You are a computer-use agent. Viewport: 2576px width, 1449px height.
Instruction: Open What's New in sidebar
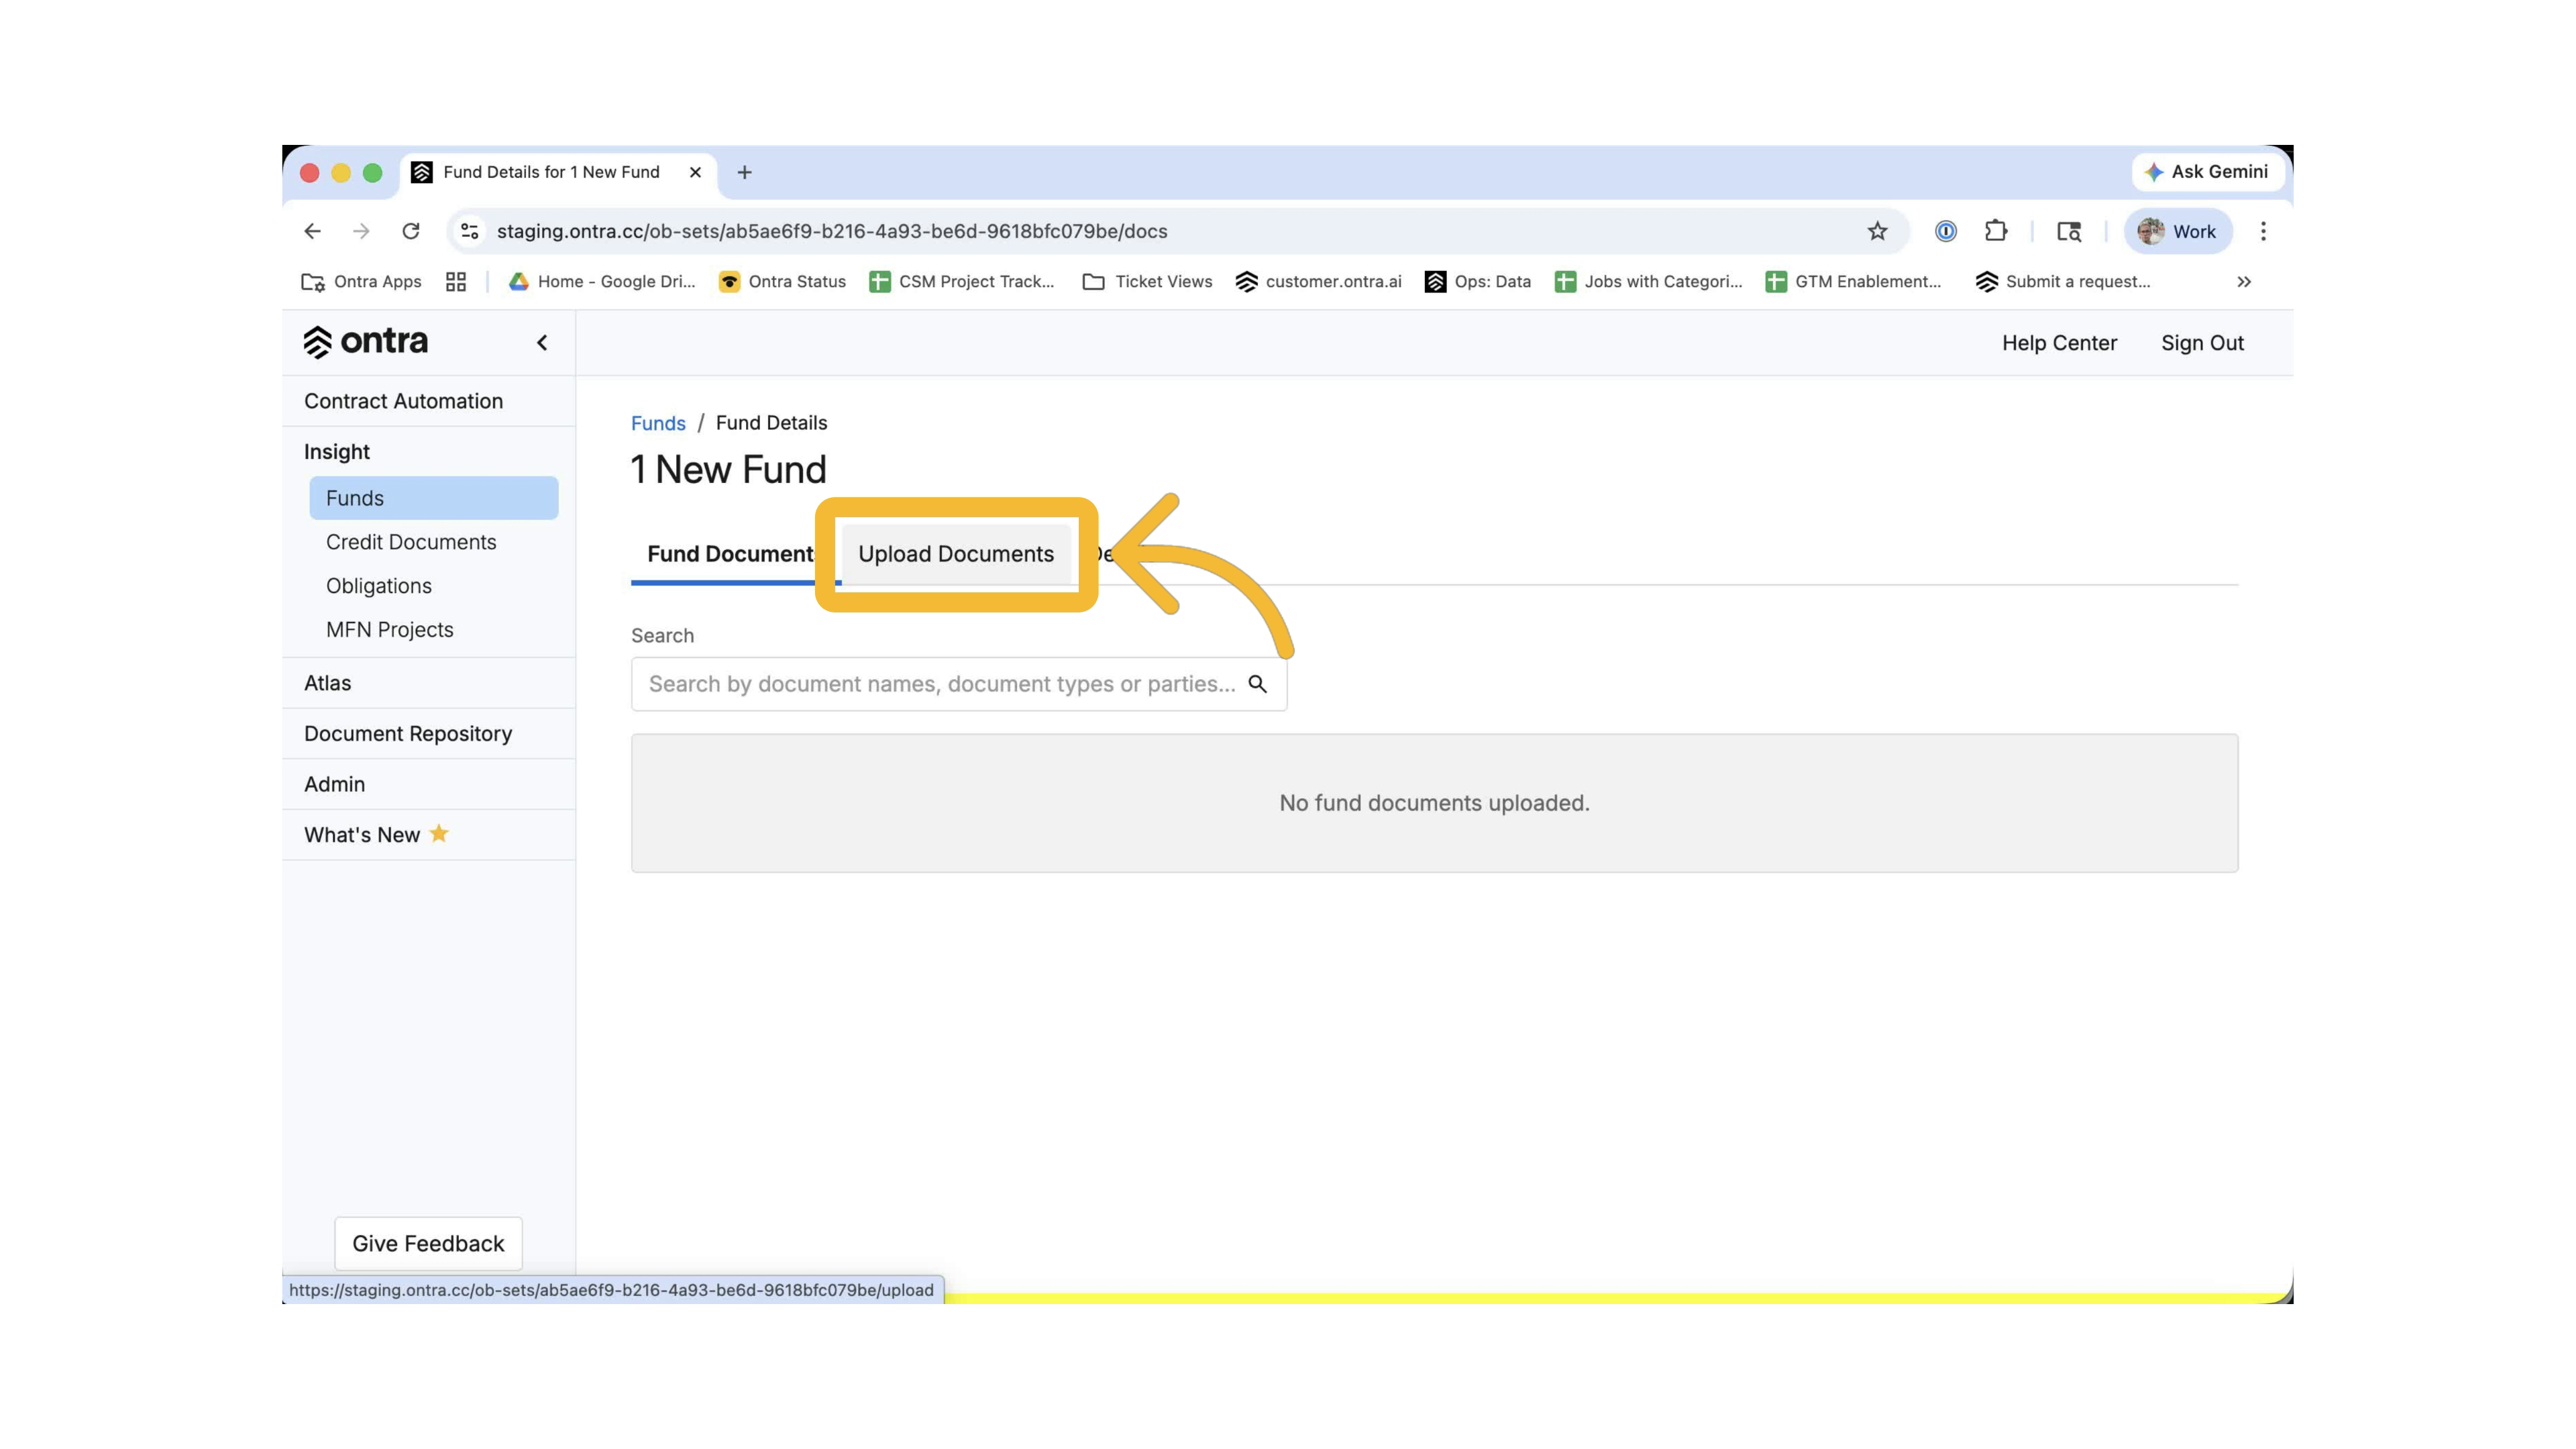click(429, 835)
